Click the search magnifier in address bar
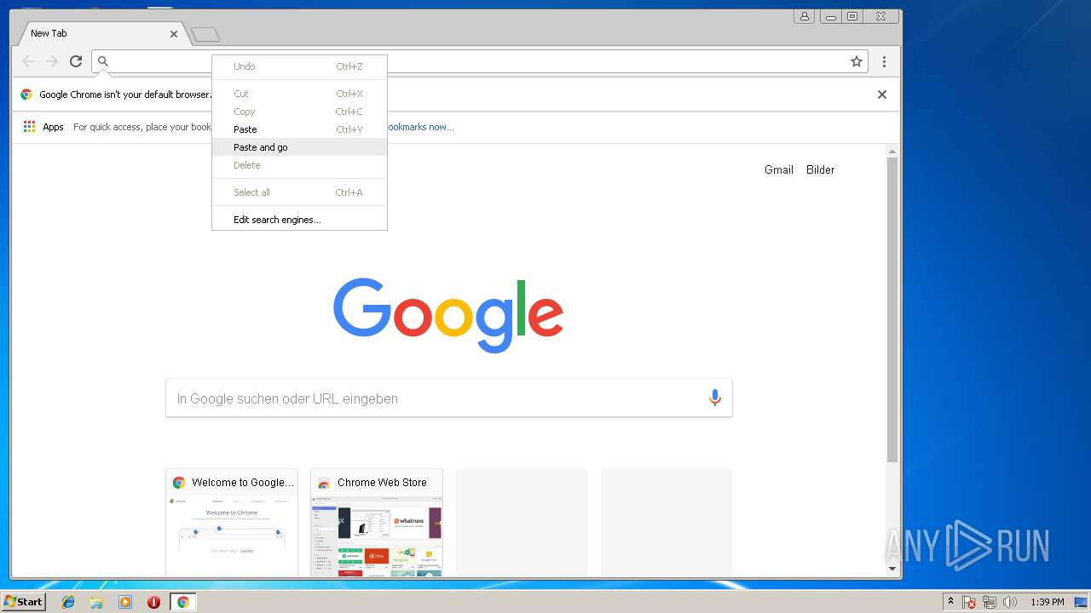This screenshot has height=613, width=1091. [103, 61]
